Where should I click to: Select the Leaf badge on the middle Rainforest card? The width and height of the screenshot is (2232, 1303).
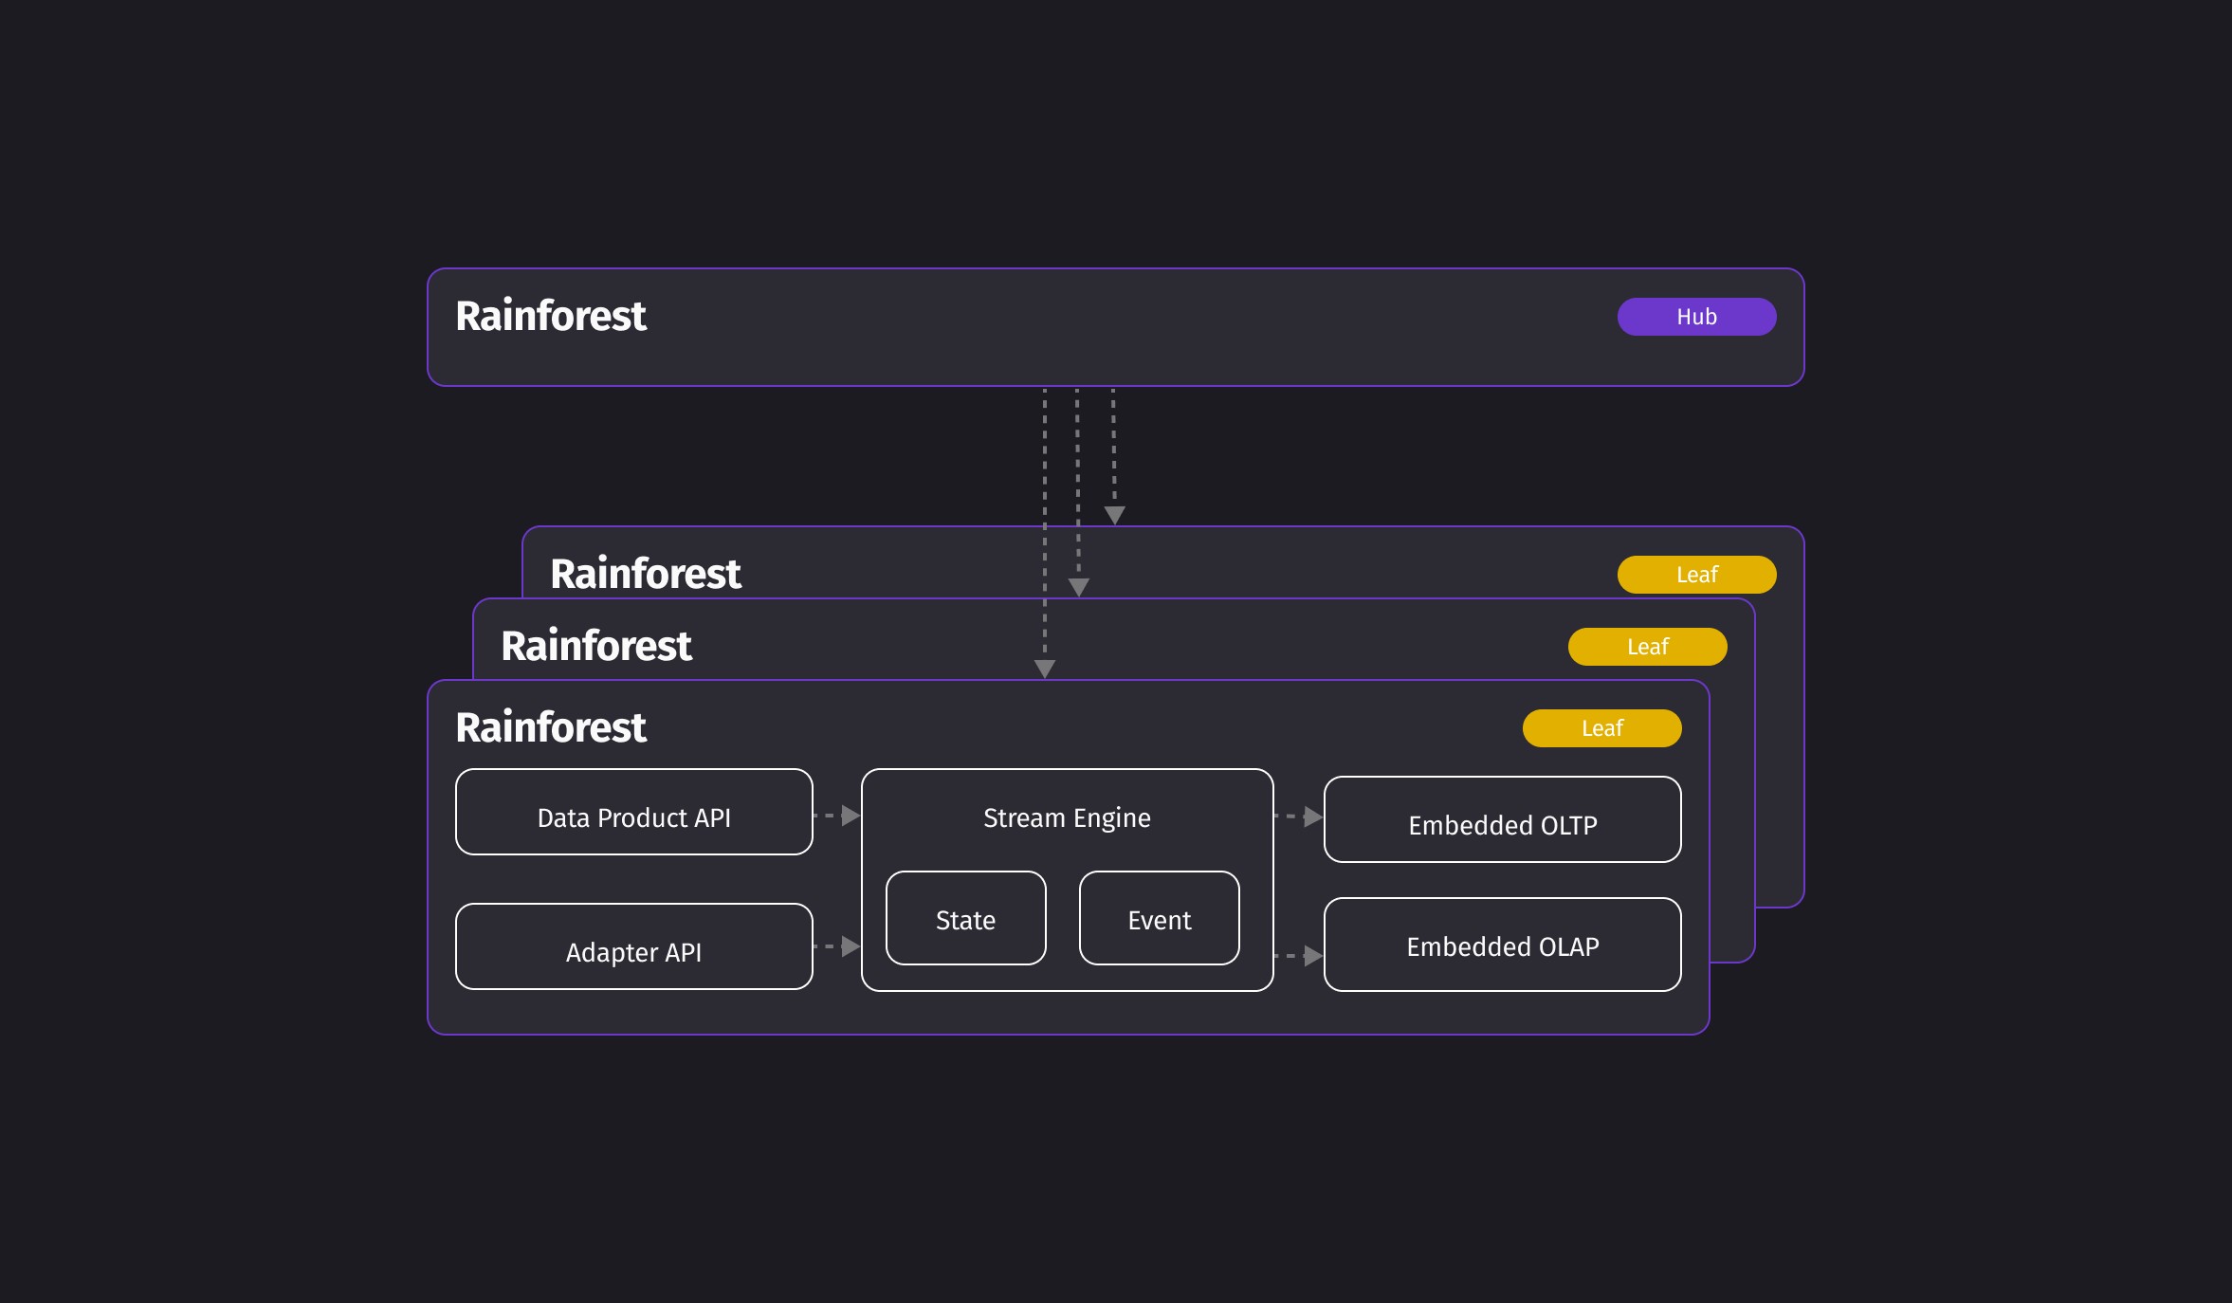tap(1647, 647)
